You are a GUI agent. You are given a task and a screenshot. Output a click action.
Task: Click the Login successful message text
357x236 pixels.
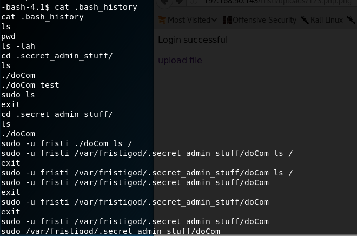pos(193,40)
